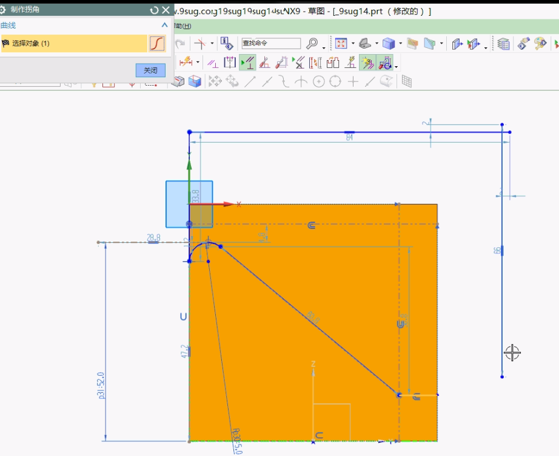Click the Fit view icon
559x456 pixels.
[341, 44]
